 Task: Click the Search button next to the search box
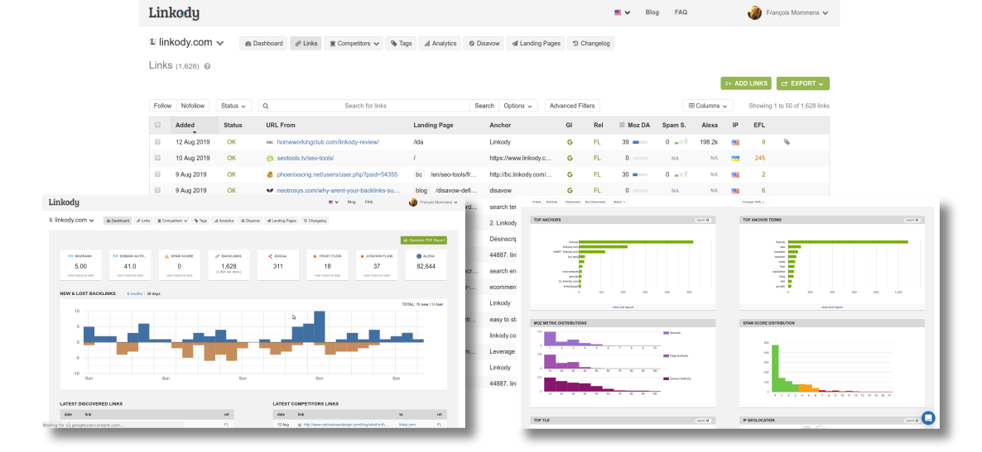click(x=484, y=106)
